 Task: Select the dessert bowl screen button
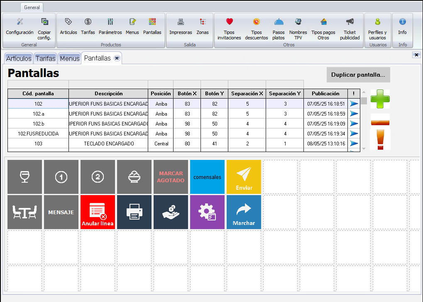coord(134,177)
